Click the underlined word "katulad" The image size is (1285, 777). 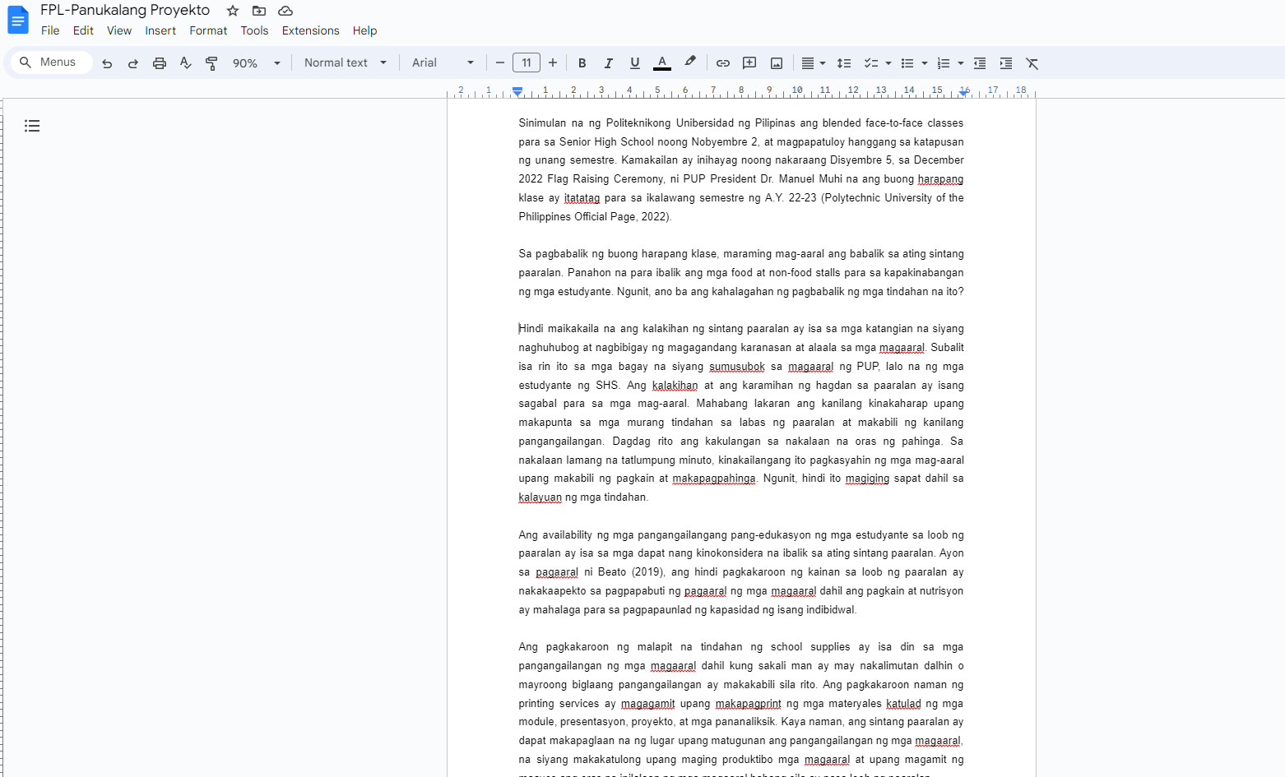click(x=903, y=704)
